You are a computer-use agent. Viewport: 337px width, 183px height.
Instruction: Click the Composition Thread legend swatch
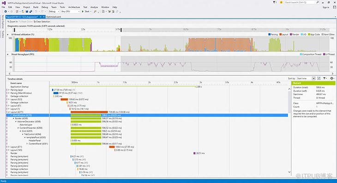301,55
